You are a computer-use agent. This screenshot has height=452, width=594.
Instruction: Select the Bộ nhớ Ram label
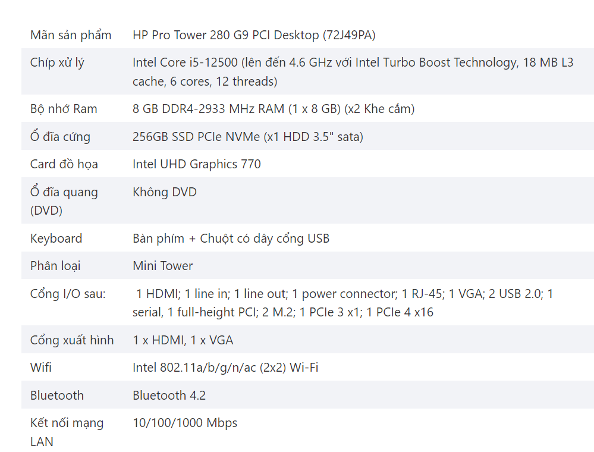tap(64, 109)
